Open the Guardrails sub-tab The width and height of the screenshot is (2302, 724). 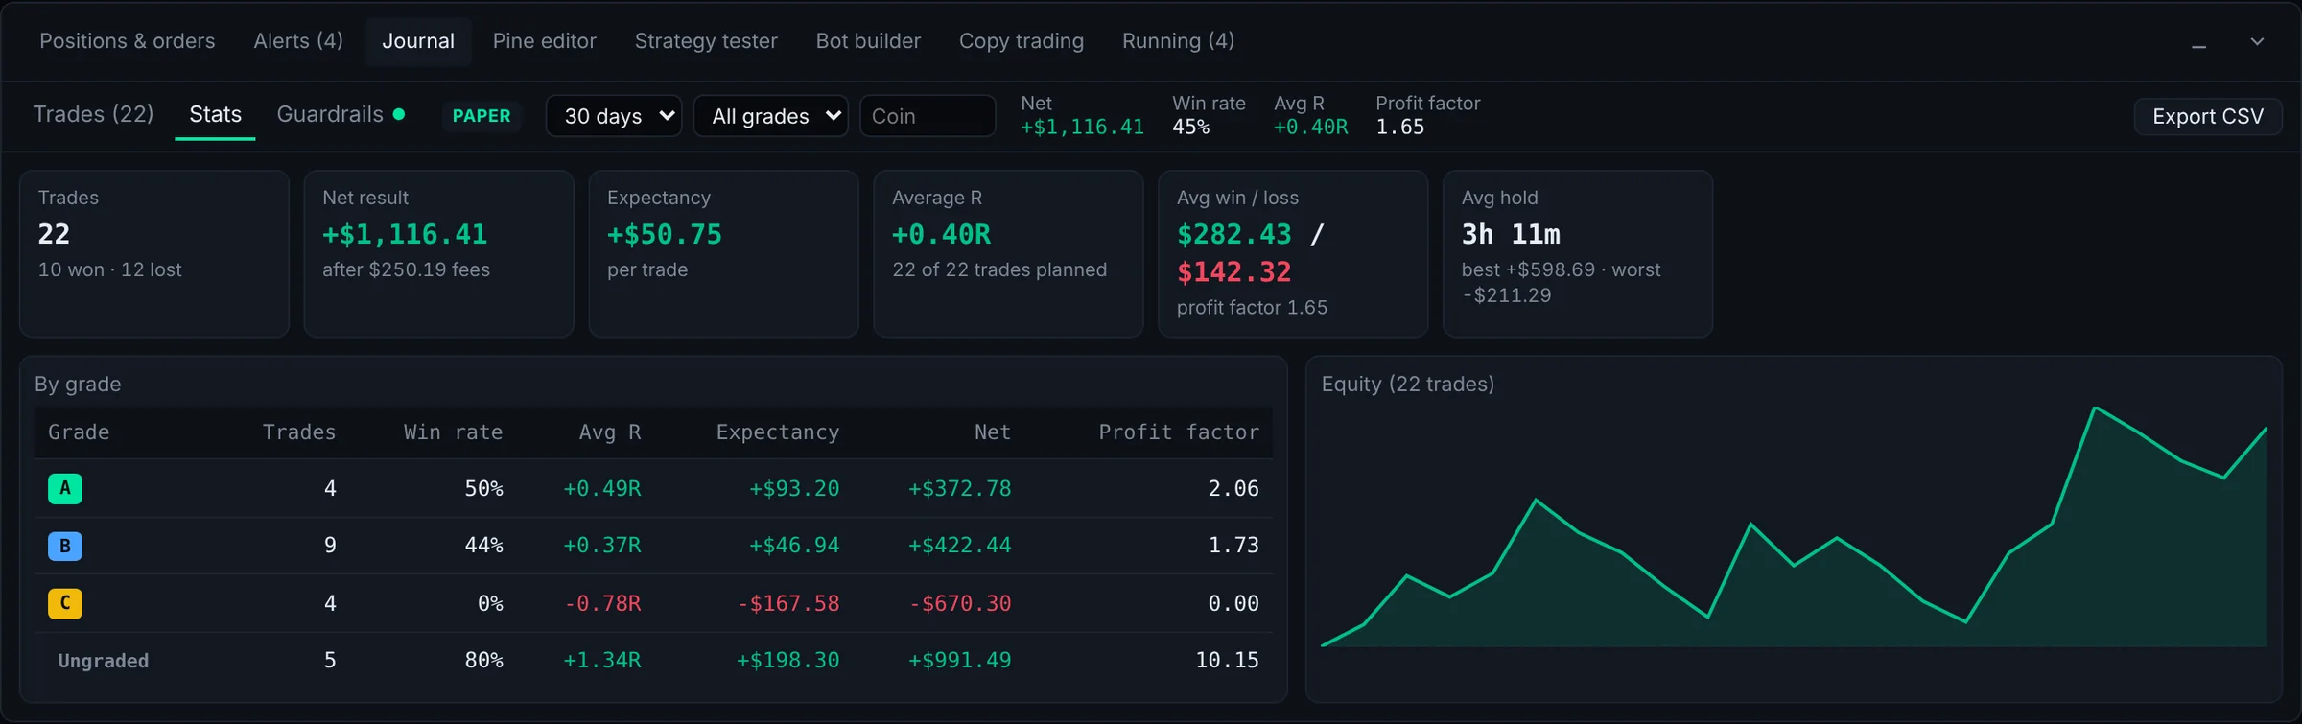tap(341, 114)
